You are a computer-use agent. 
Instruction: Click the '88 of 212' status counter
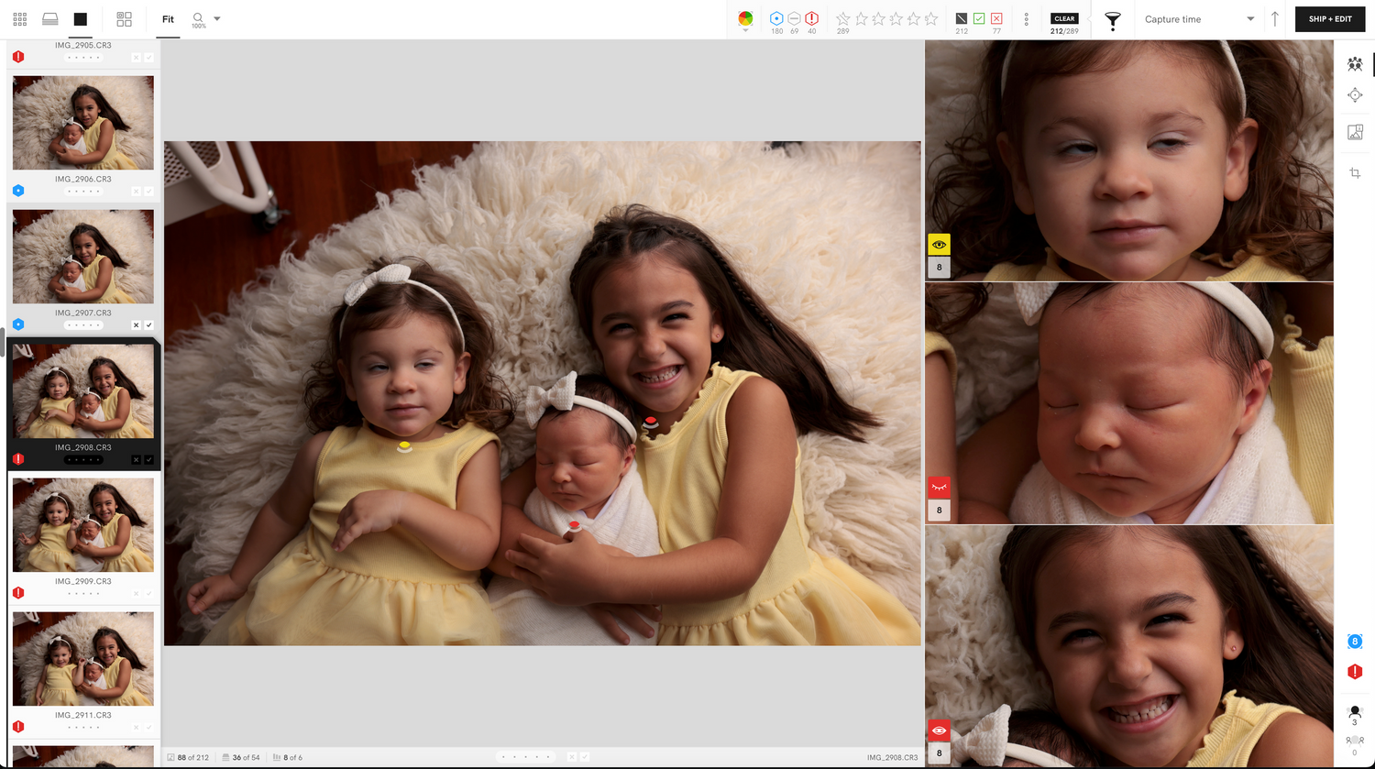click(188, 758)
